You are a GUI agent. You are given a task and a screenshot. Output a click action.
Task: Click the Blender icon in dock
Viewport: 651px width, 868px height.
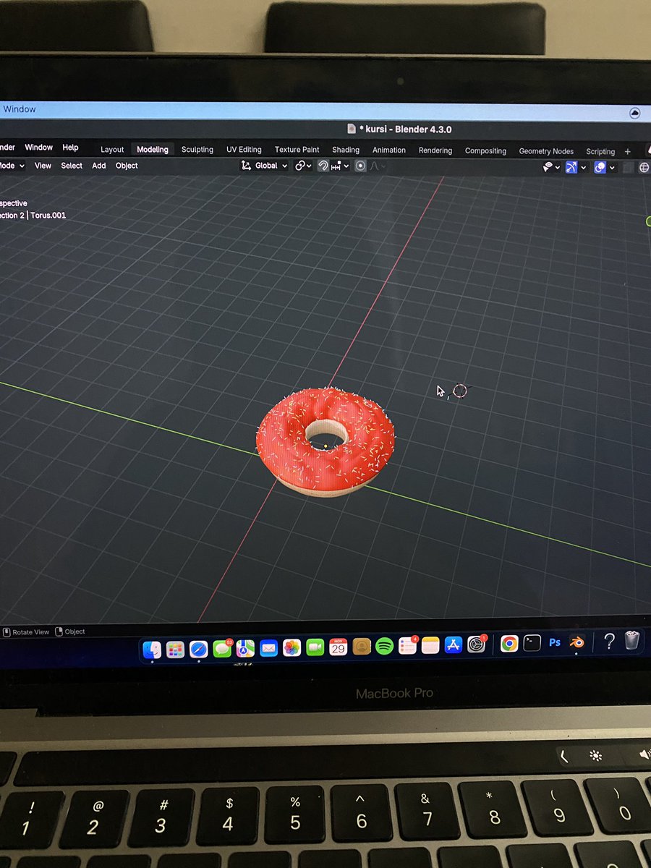pyautogui.click(x=577, y=642)
